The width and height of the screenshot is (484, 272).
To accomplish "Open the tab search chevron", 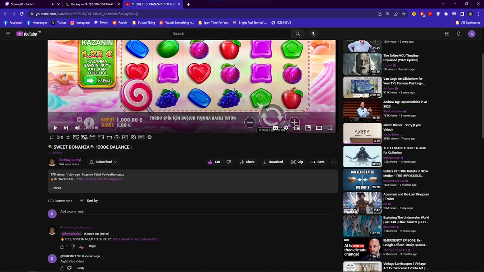I will [x=443, y=4].
